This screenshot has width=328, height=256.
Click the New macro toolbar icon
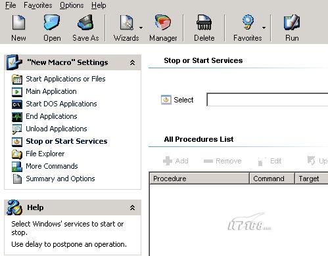[18, 22]
